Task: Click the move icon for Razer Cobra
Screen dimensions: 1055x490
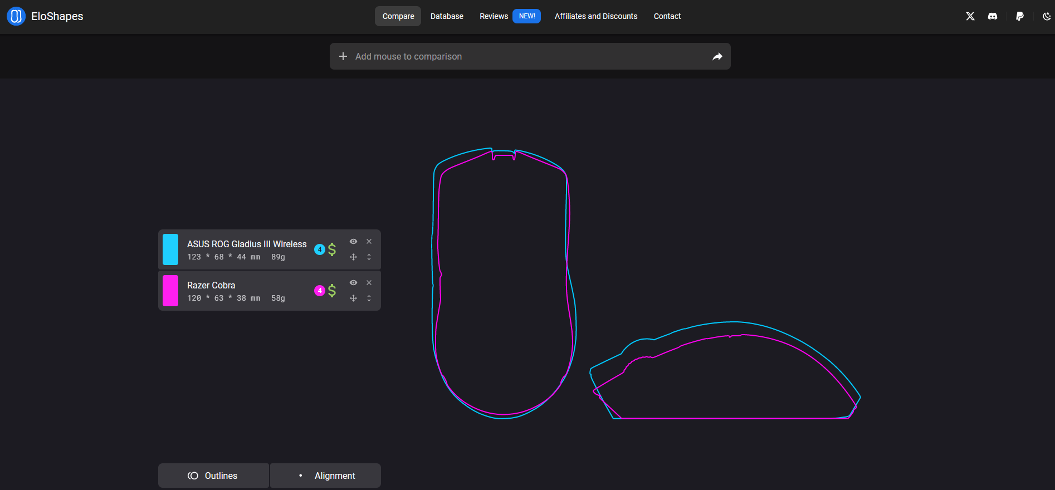Action: 353,298
